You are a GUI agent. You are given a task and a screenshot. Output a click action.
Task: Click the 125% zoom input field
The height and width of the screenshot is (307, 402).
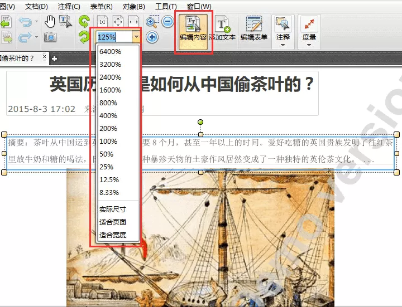114,37
